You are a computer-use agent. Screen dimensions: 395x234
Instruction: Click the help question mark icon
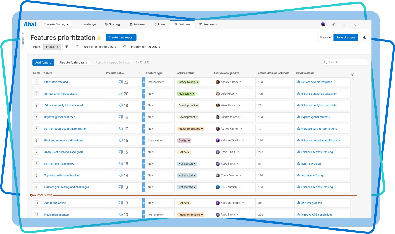tap(344, 24)
